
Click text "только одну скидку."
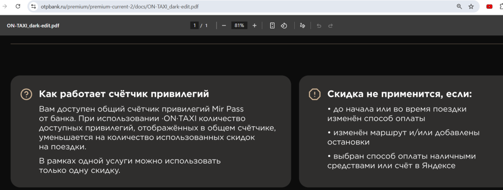[x=80, y=170]
